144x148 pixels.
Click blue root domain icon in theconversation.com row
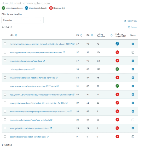(117, 44)
